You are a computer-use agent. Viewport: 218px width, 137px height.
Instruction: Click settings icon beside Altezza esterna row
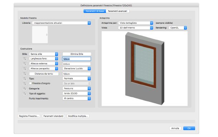pos(25,63)
